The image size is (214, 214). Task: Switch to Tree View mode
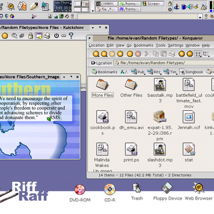click(206, 54)
